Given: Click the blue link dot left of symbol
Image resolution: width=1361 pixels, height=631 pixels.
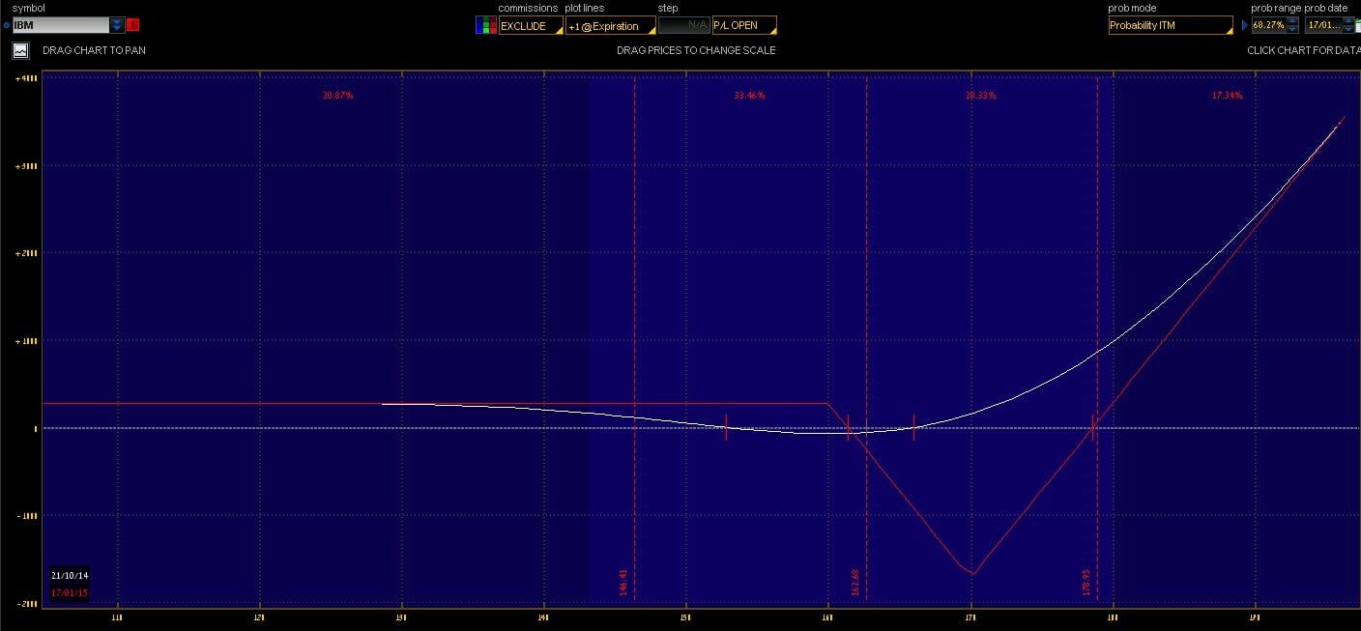Looking at the screenshot, I should 7,25.
